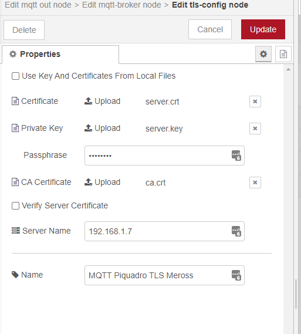Clear the server.crt certificate
This screenshot has height=334, width=301.
point(255,102)
